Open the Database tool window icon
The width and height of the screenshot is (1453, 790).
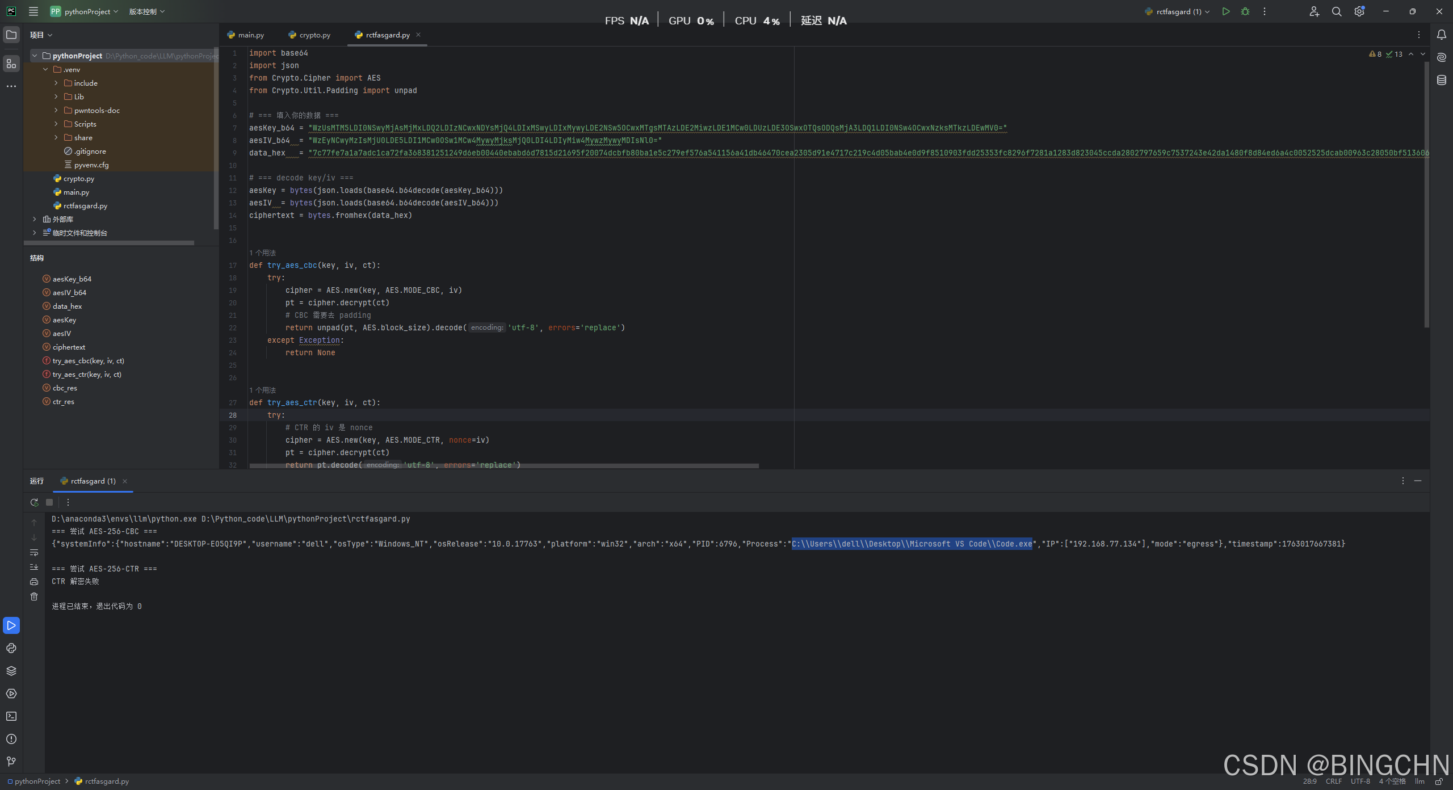pos(1442,80)
